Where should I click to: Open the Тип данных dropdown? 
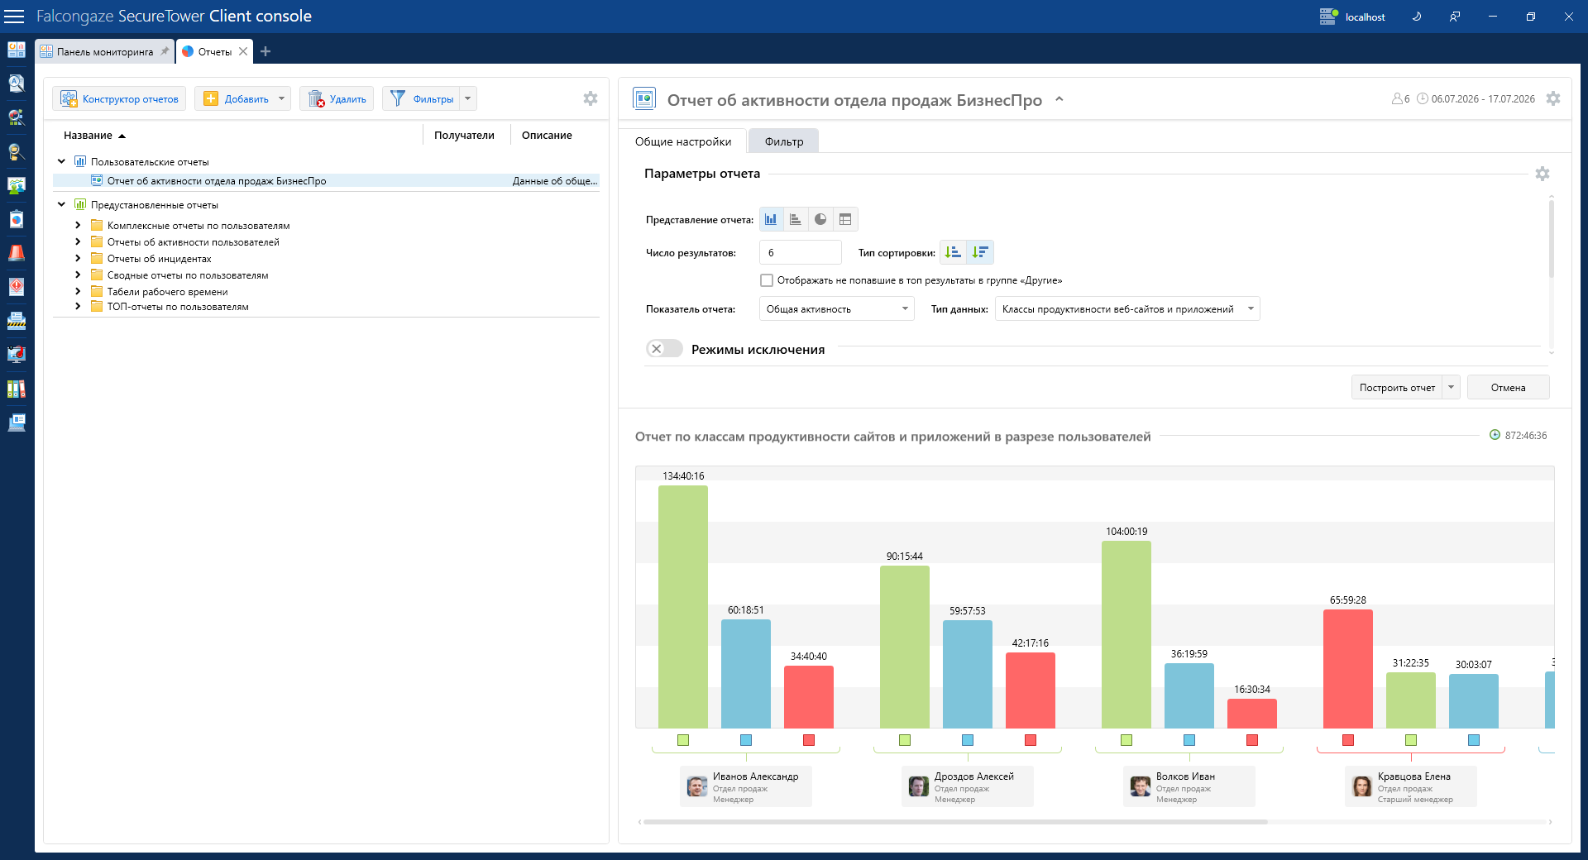[x=1127, y=309]
